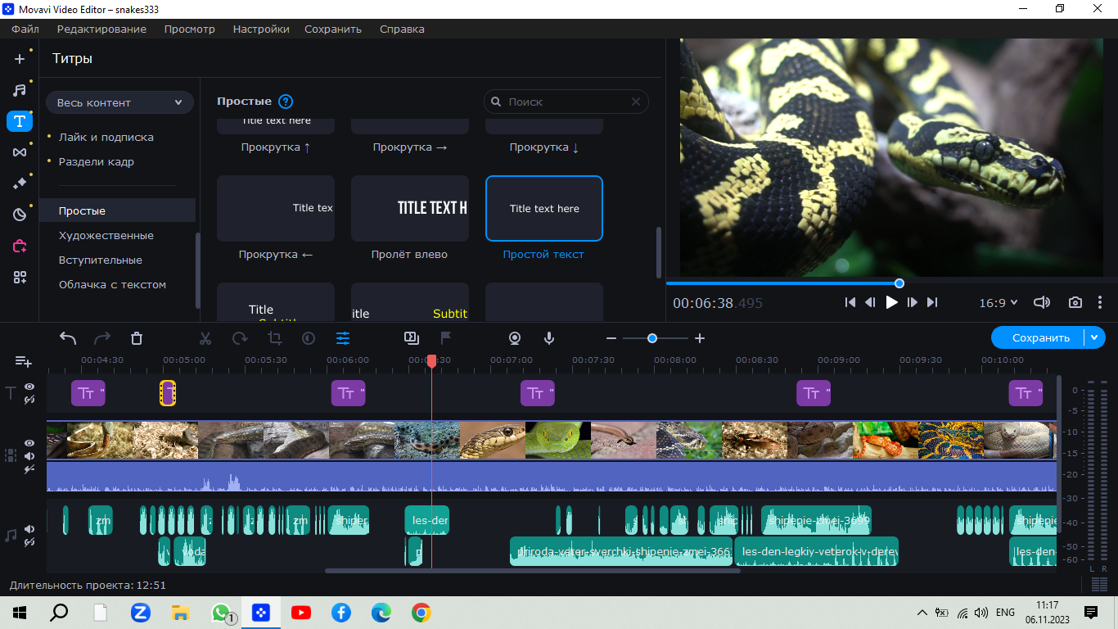The image size is (1118, 629).
Task: Delete selected clip with trash icon
Action: pyautogui.click(x=137, y=338)
